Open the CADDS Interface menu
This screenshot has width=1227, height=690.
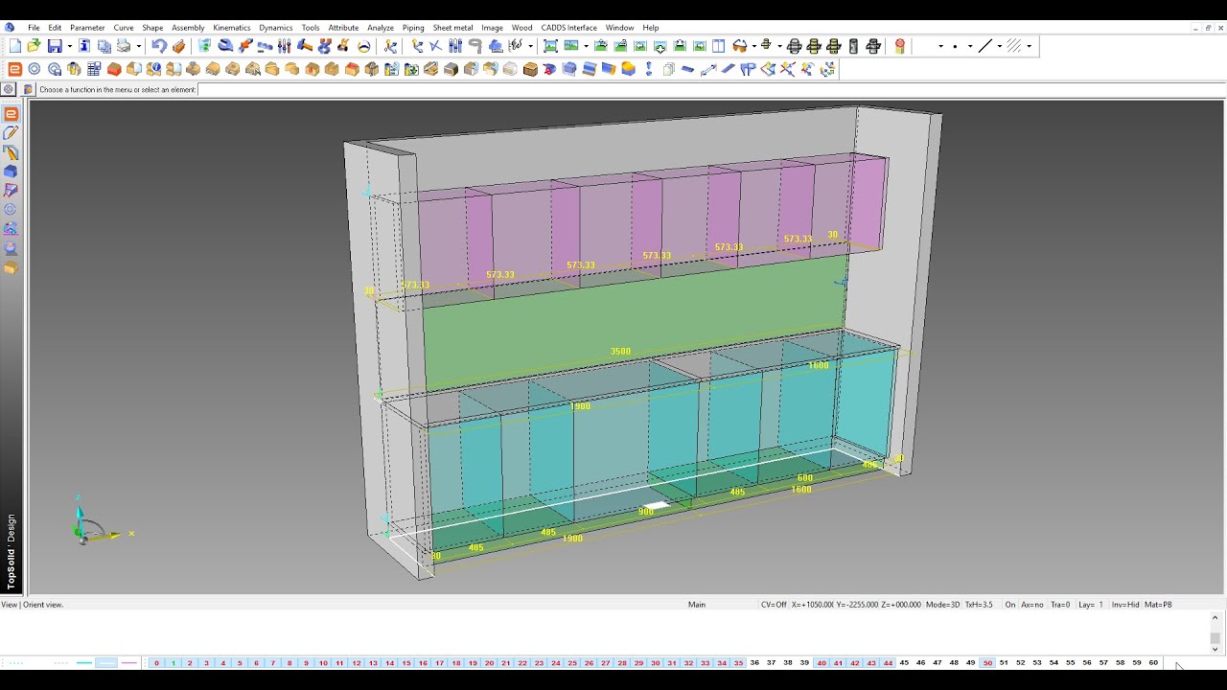[x=568, y=28]
